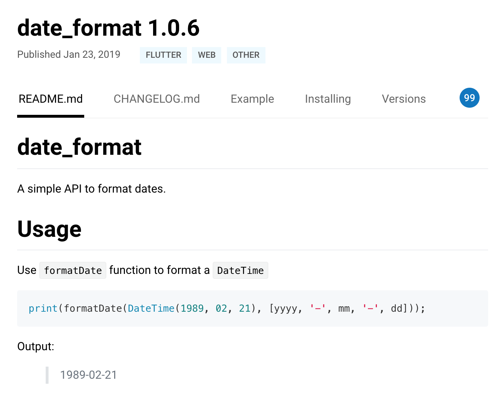Open the 99 package score badge
Image resolution: width=496 pixels, height=393 pixels.
[469, 98]
